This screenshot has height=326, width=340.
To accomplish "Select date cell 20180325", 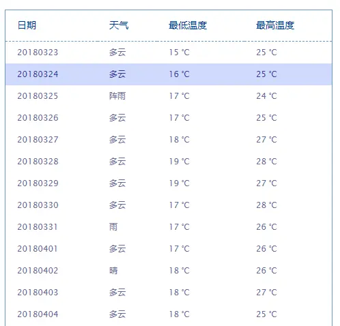I will 38,96.
